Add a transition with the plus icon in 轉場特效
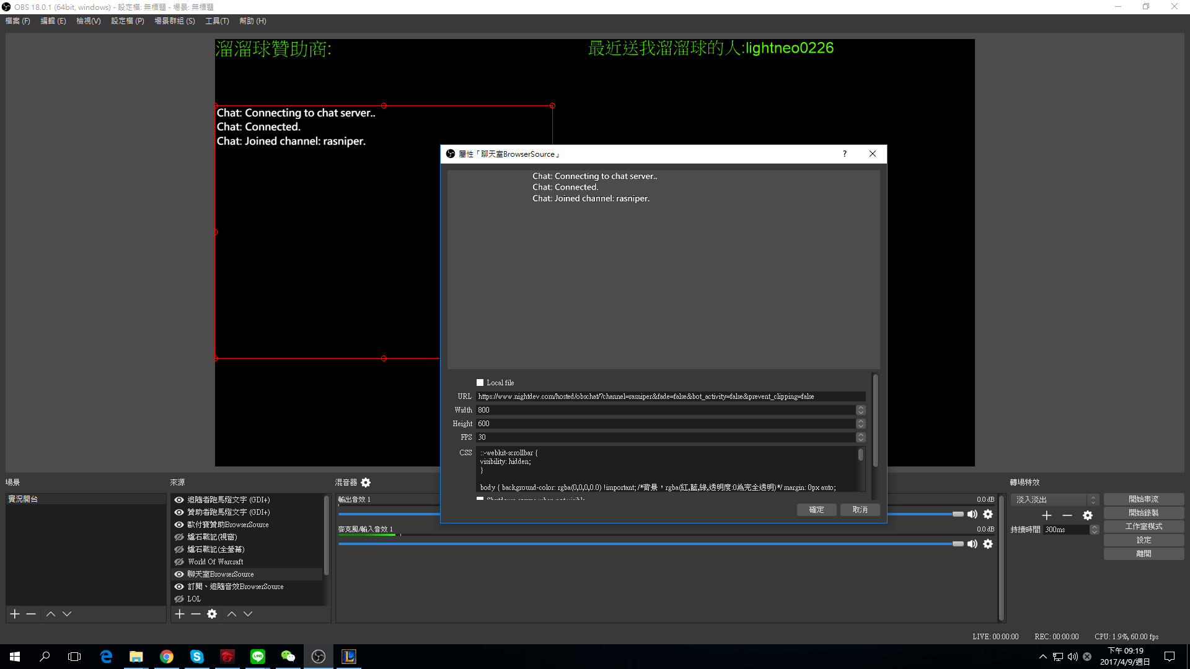This screenshot has height=669, width=1190. (1047, 515)
